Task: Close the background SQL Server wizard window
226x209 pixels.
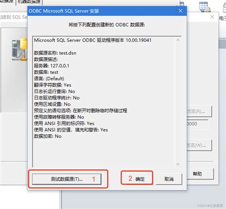Action: (212, 17)
